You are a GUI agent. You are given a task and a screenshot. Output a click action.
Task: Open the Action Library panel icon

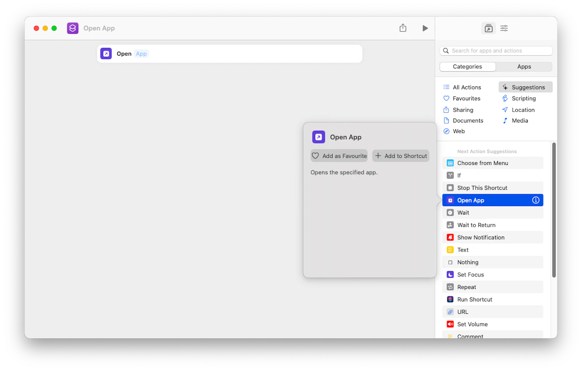[x=489, y=28]
